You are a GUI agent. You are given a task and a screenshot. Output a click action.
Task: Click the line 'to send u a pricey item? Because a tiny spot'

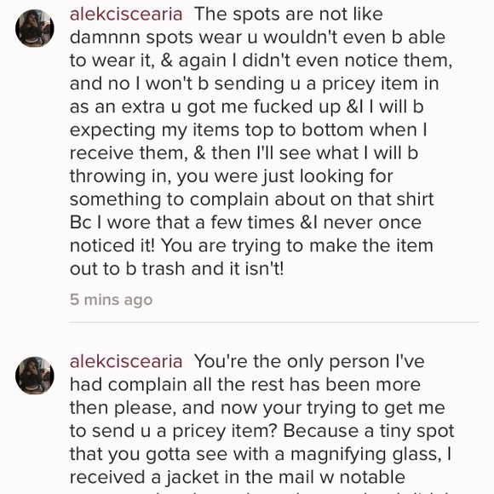261,431
